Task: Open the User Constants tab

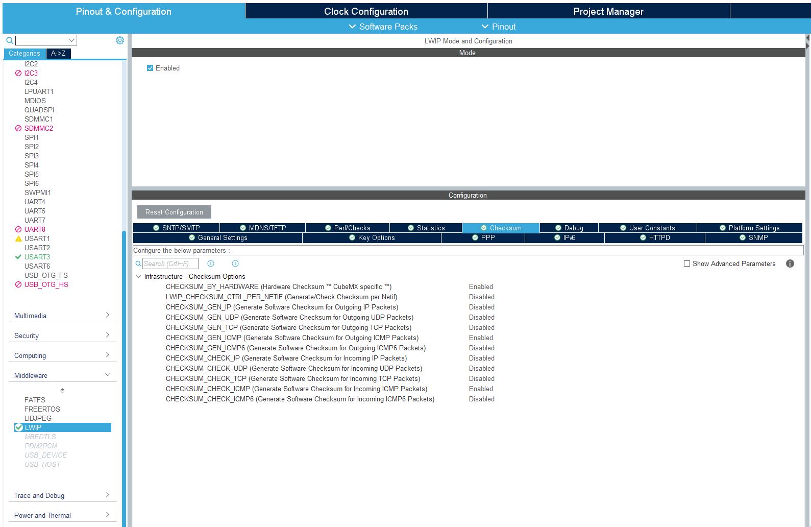Action: point(647,228)
